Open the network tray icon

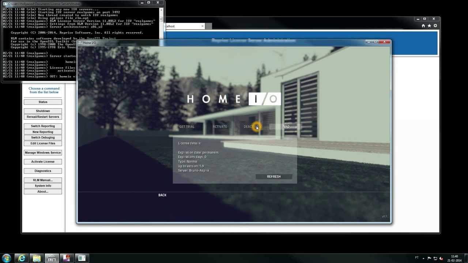click(x=435, y=258)
